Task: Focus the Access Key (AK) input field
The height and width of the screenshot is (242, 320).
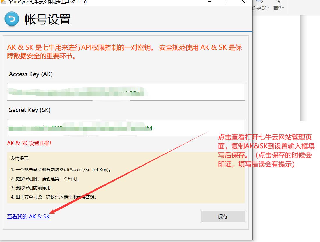Action: tap(126, 92)
